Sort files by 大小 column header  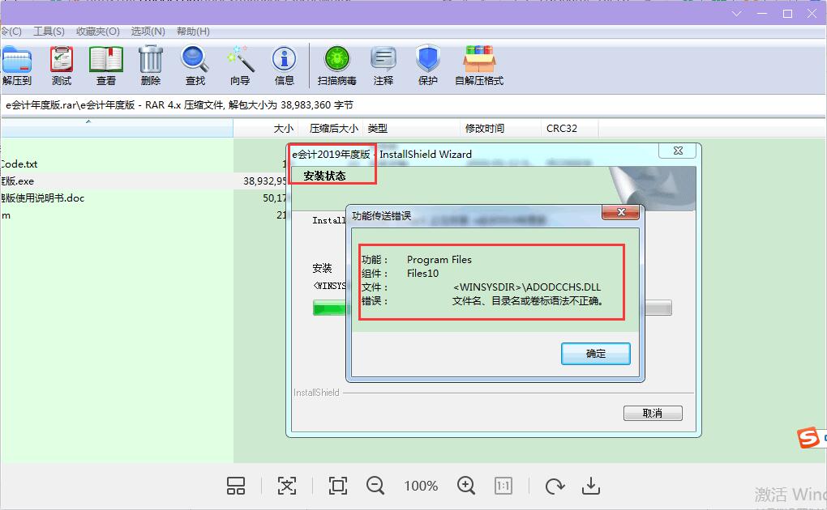coord(266,128)
